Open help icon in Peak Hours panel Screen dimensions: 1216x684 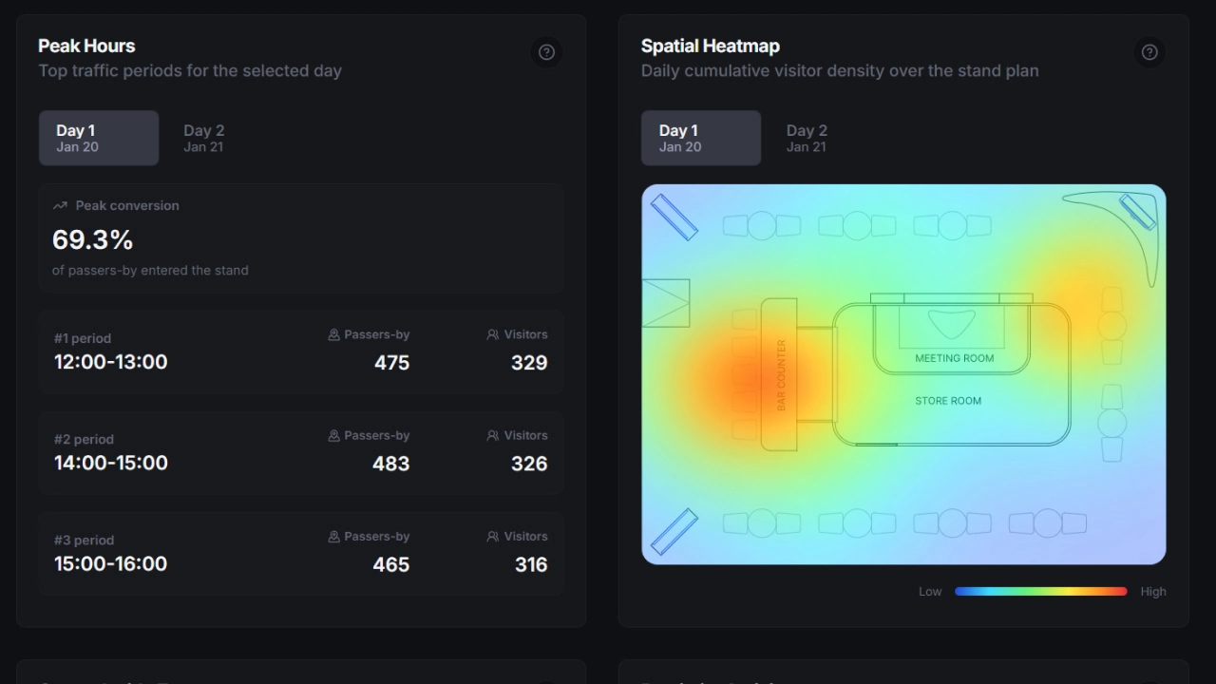pyautogui.click(x=546, y=52)
